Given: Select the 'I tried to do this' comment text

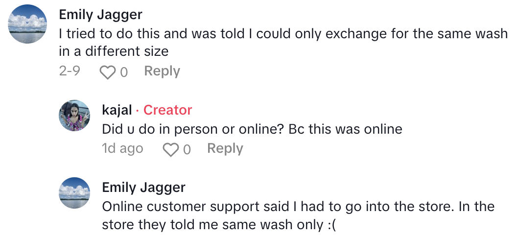Looking at the screenshot, I should coord(283,34).
